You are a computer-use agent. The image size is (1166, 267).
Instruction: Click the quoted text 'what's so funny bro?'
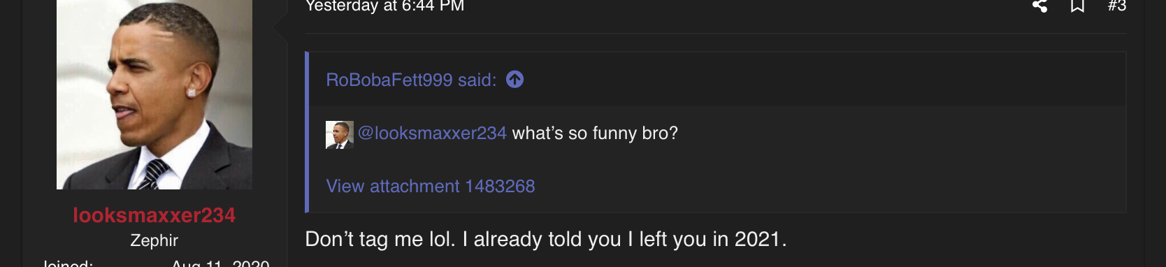coord(595,133)
